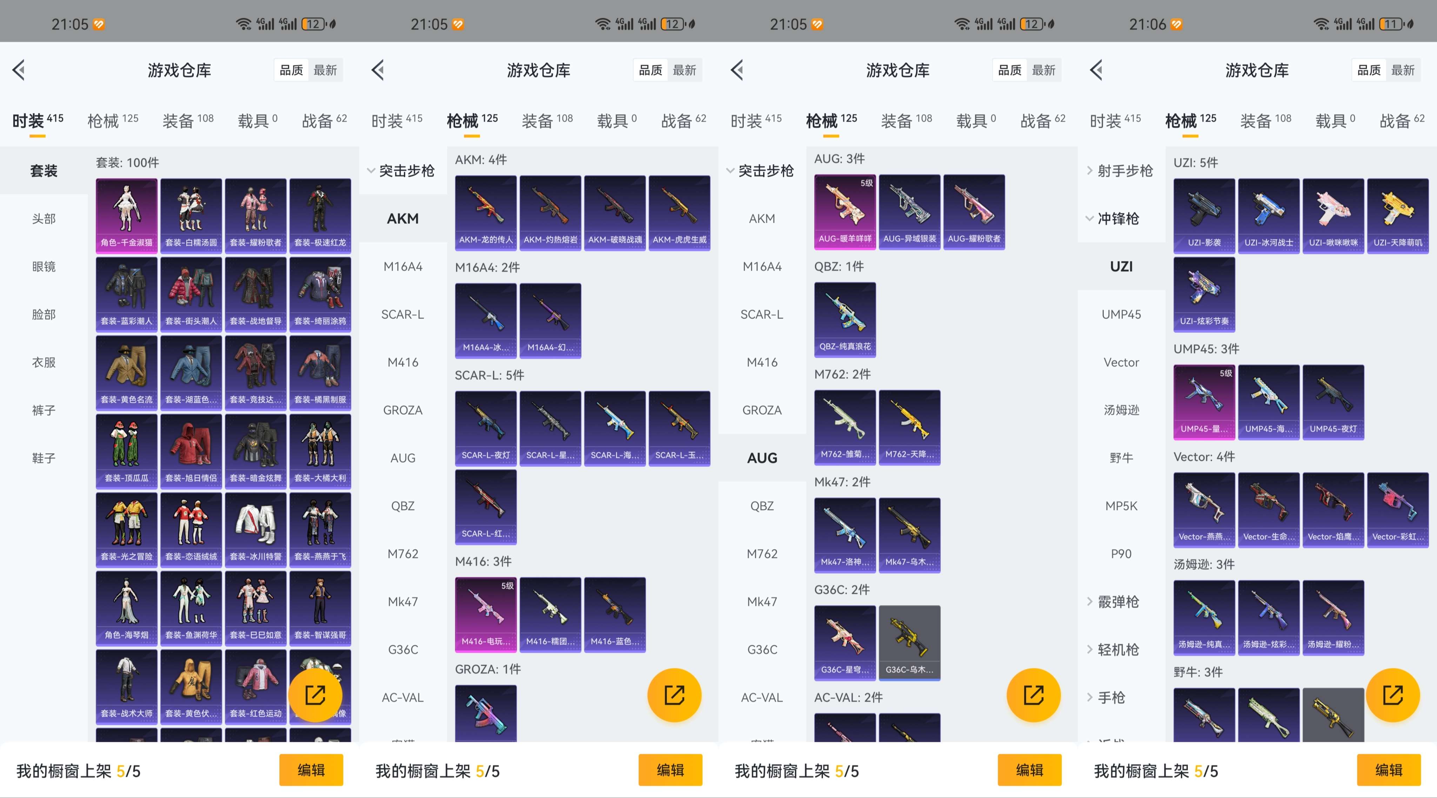The height and width of the screenshot is (798, 1437).
Task: Collapse 突击步枪 category in third panel
Action: click(x=762, y=170)
